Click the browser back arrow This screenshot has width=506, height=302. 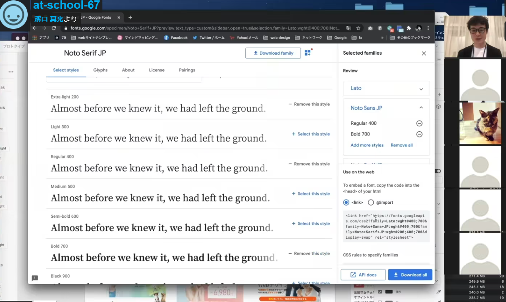35,28
